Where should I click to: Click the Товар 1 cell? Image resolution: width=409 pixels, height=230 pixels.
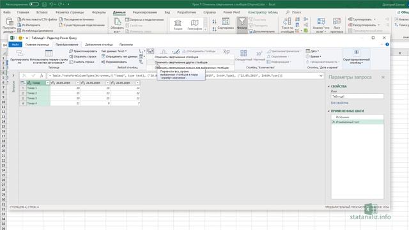38,88
